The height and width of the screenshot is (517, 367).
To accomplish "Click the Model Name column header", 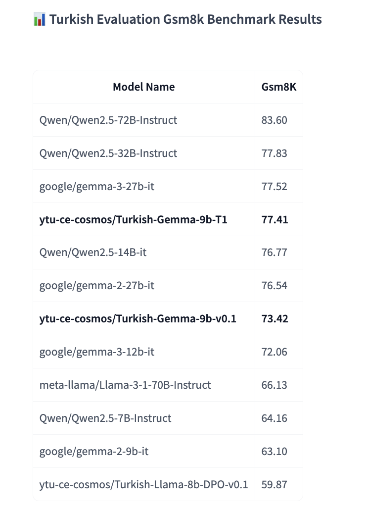I will (x=143, y=87).
